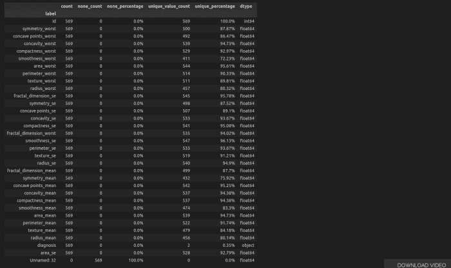Select the 'area_se' row label
451x268 pixels.
point(46,252)
